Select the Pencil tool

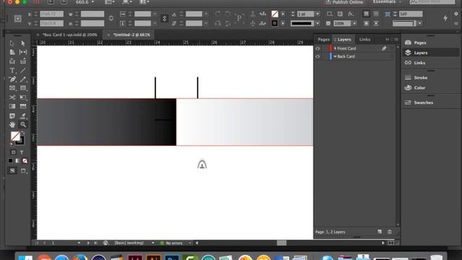(23, 79)
